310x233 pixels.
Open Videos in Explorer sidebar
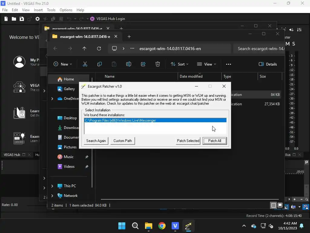[69, 167]
